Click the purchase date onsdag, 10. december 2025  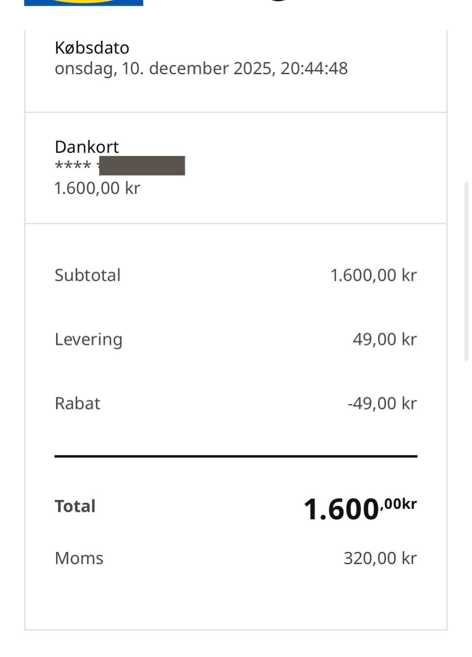tap(164, 68)
